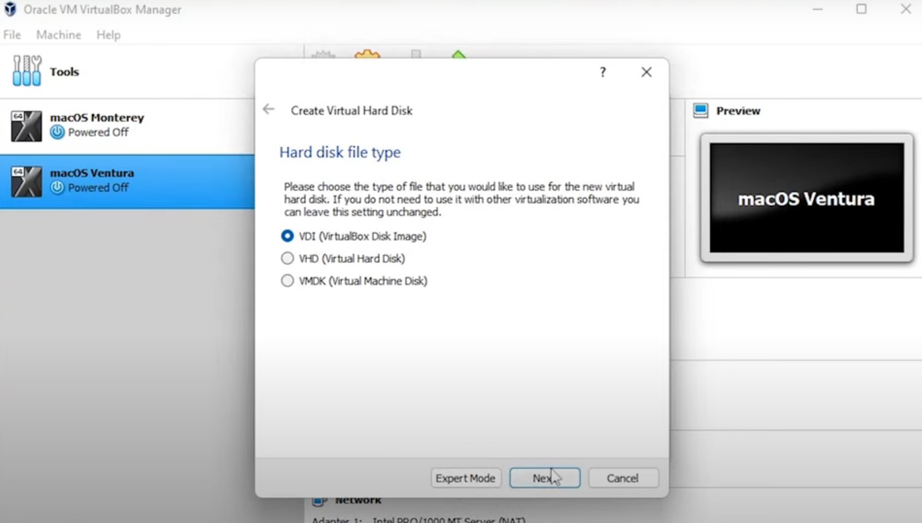The width and height of the screenshot is (922, 523).
Task: Click the Hard disk file type heading
Action: [340, 152]
